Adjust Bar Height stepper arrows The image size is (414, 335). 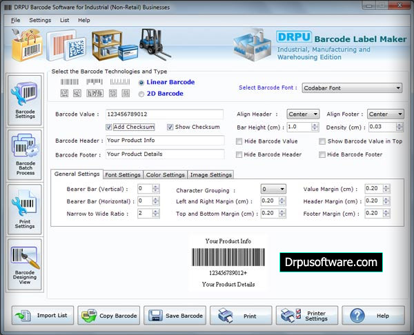(x=315, y=127)
